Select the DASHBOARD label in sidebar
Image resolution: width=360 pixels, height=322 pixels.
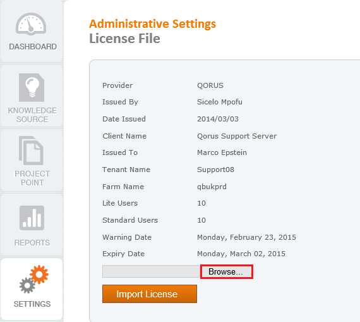[x=33, y=47]
